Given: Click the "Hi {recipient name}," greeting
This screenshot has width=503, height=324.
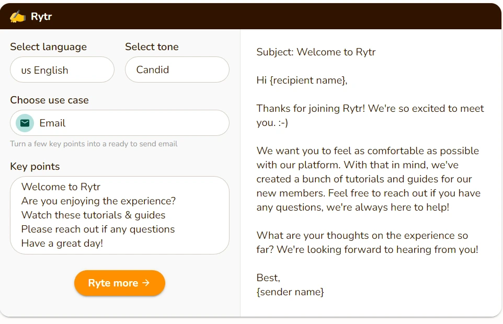Looking at the screenshot, I should point(302,80).
